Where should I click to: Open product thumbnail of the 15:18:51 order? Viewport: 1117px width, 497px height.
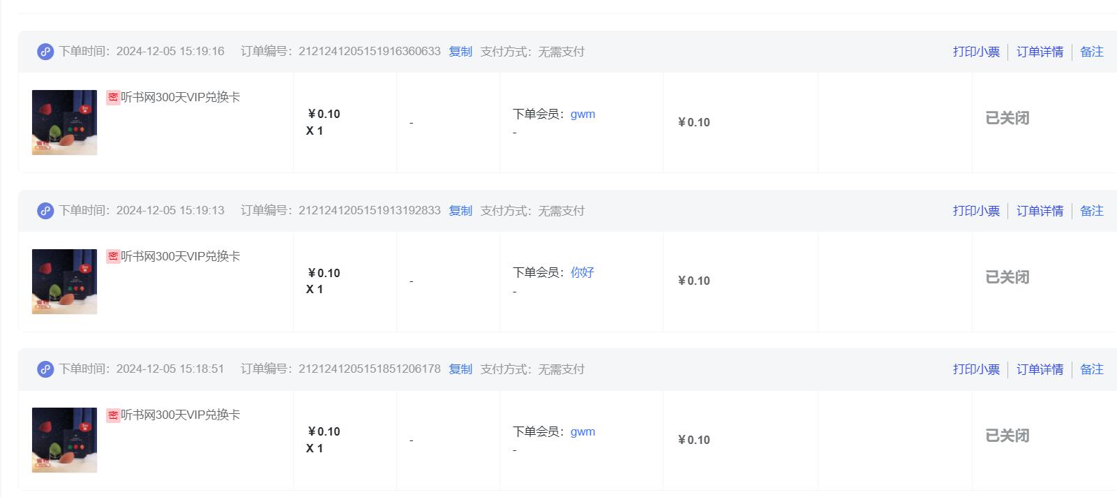64,440
